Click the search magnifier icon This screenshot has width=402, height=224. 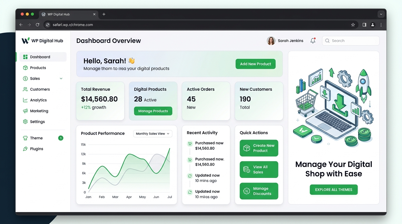[328, 41]
